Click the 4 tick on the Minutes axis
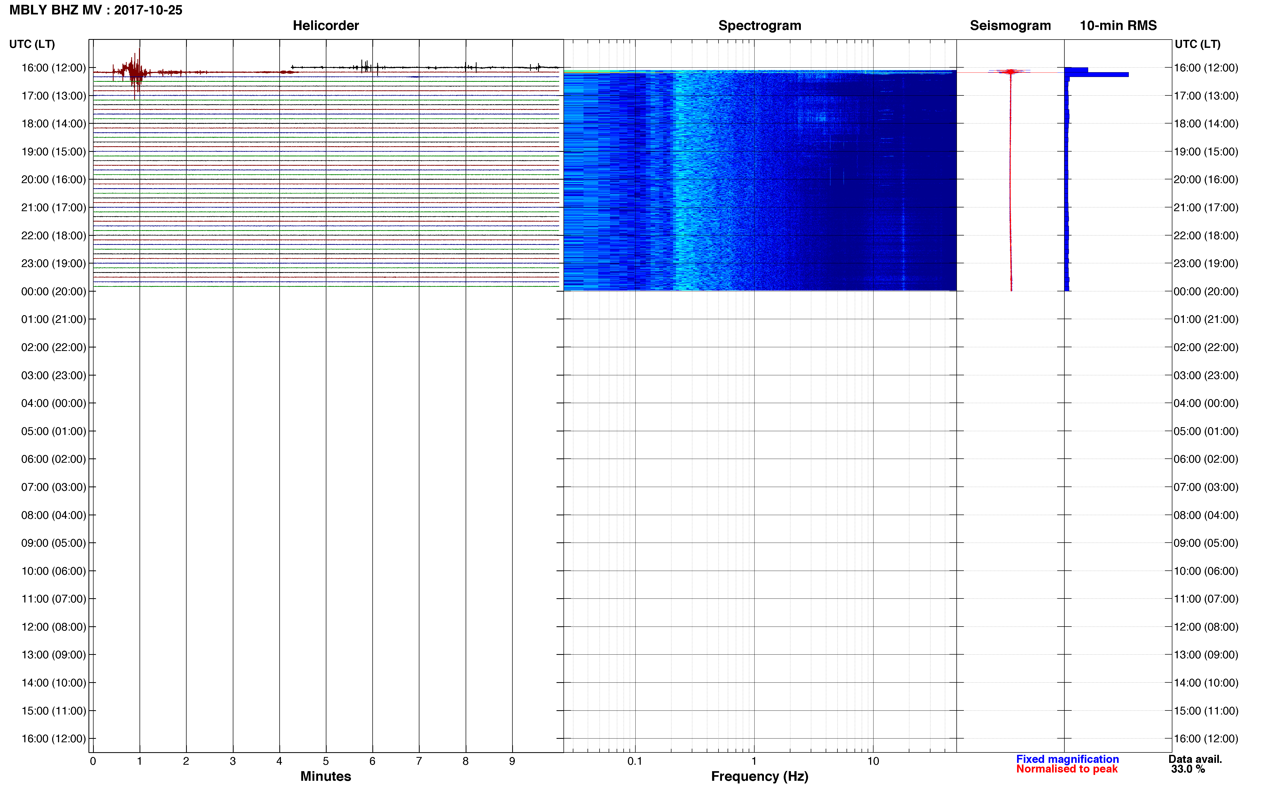This screenshot has height=792, width=1267. [x=279, y=762]
